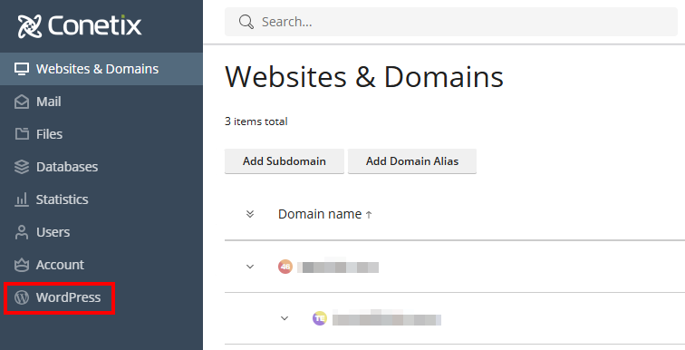This screenshot has width=685, height=350.
Task: Click the Statistics bar chart icon
Action: pyautogui.click(x=22, y=199)
